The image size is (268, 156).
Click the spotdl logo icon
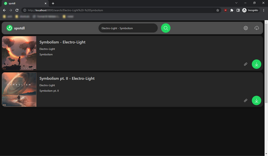pos(10,28)
